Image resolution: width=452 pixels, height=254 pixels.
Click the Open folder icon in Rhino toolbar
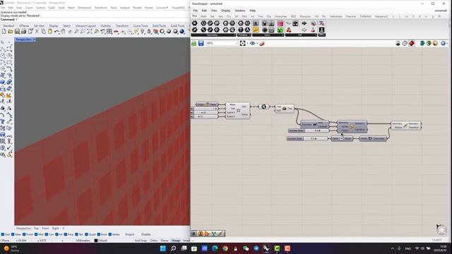tap(11, 31)
